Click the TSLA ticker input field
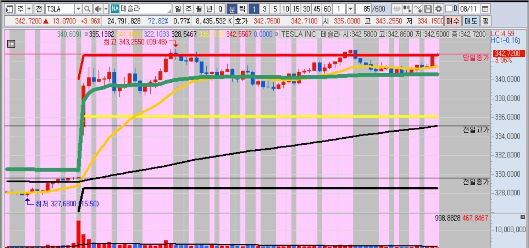This screenshot has height=248, width=529. 60,8
